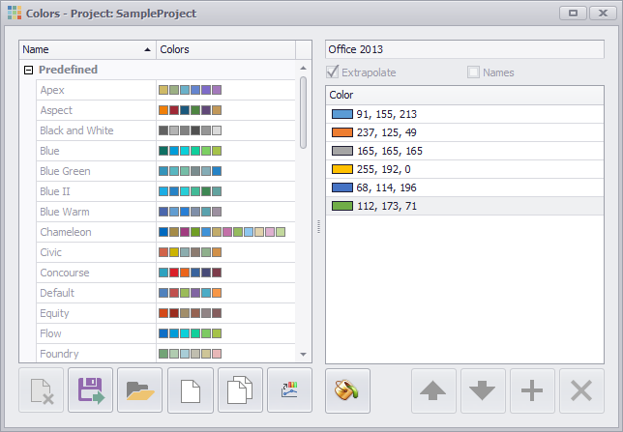Click the Office 2013 palette name field
Image resolution: width=623 pixels, height=432 pixels.
pos(464,49)
